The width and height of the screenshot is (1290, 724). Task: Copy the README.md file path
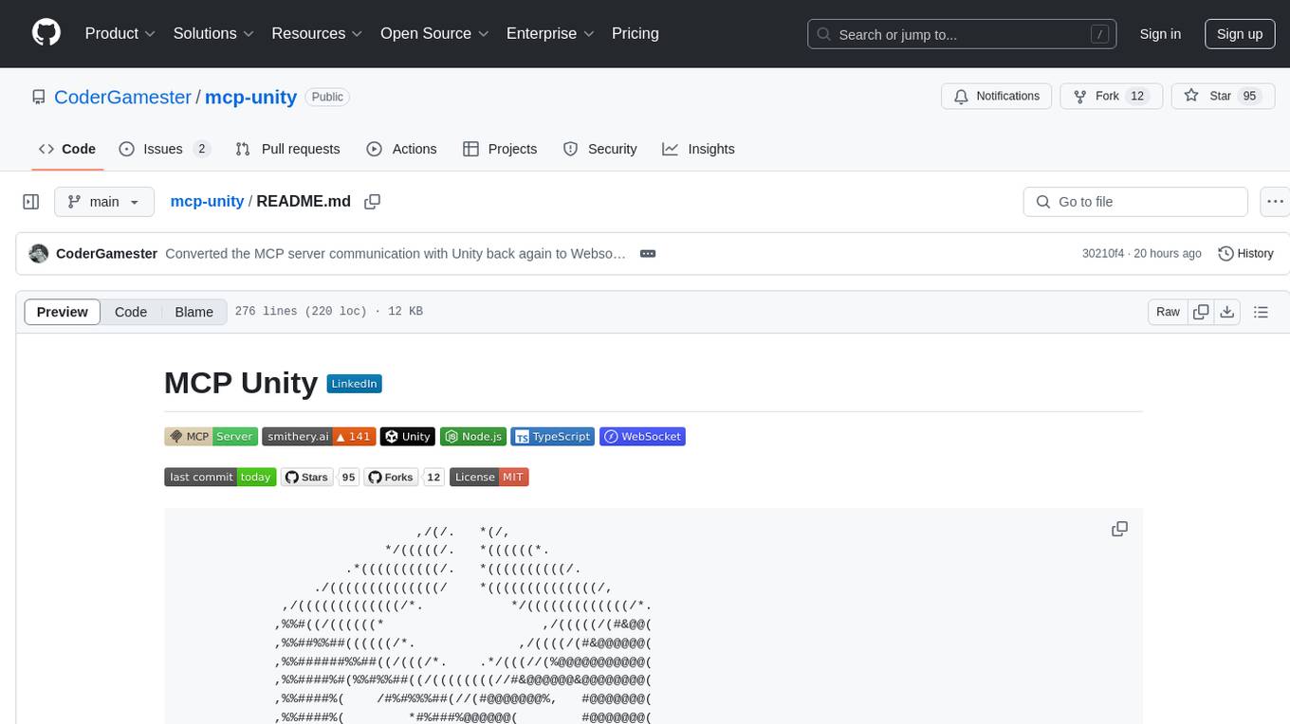tap(373, 201)
